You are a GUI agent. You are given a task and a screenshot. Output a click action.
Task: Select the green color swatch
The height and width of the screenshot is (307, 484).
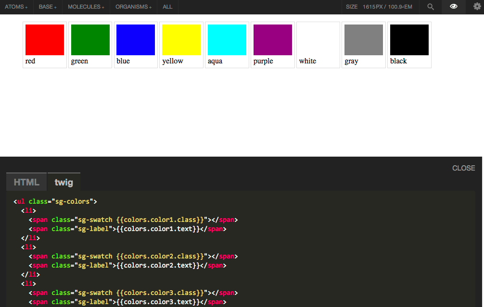89,40
